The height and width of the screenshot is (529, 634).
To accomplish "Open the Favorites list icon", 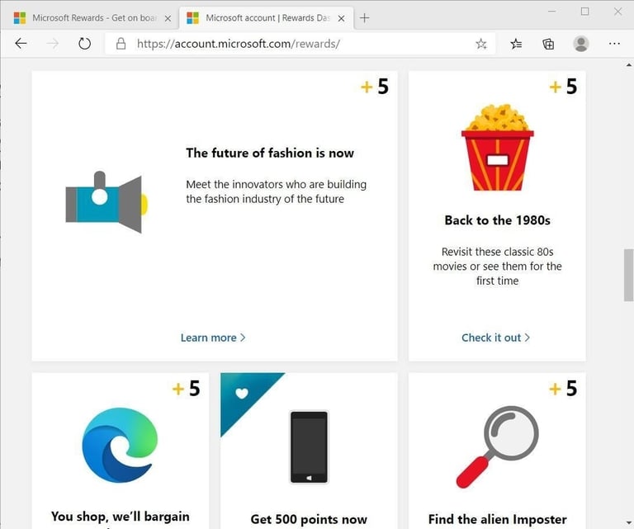I will 516,44.
